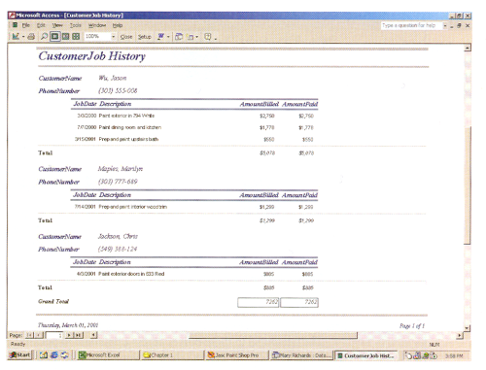Switch to Two Pages view

(65, 37)
